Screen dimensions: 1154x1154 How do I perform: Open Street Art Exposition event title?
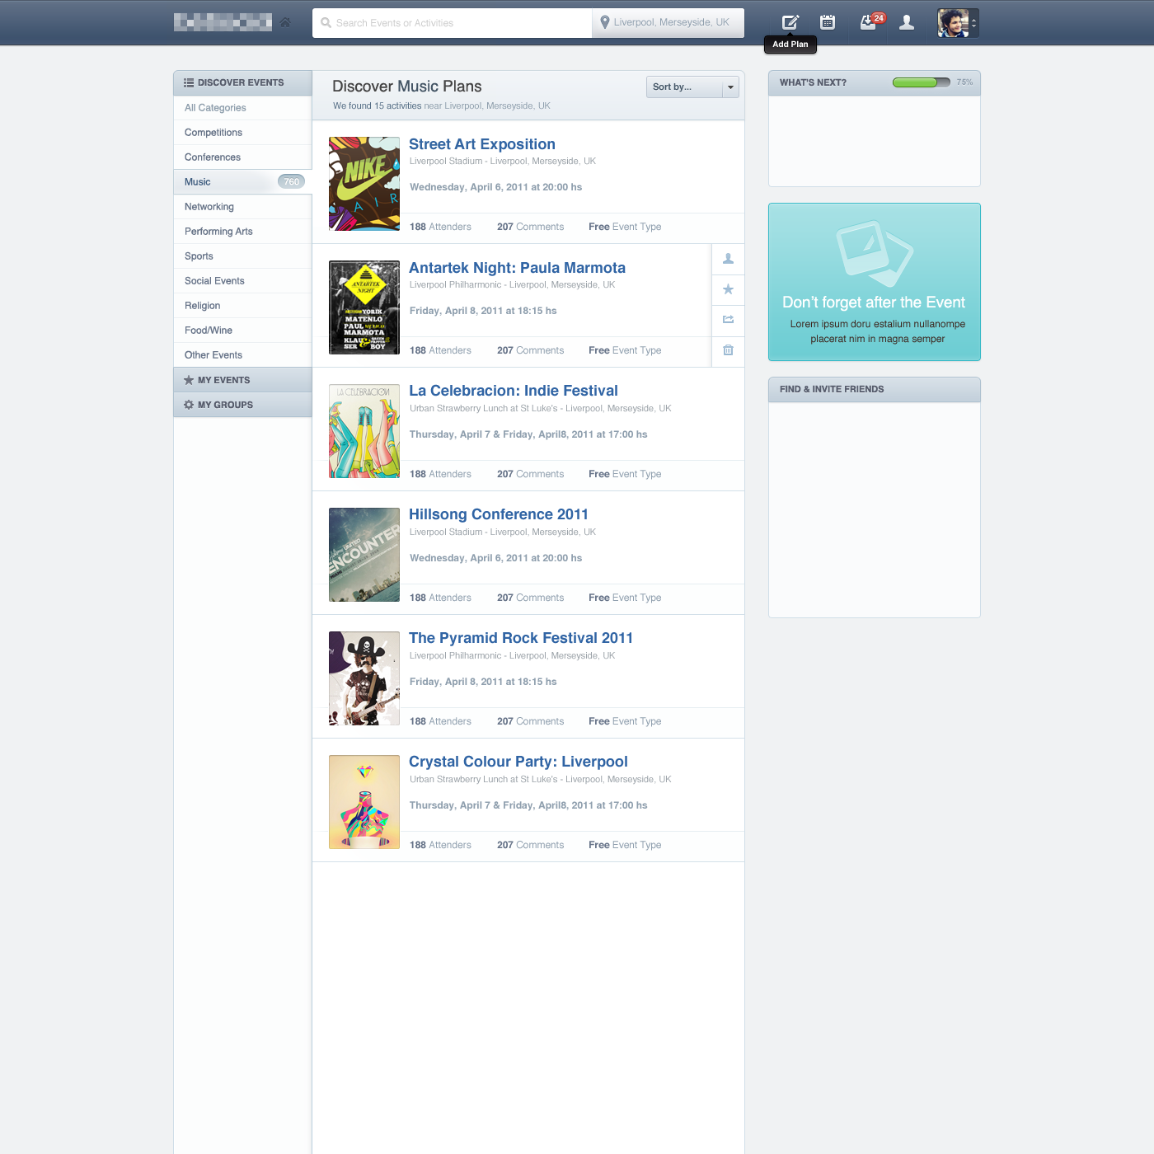pyautogui.click(x=482, y=144)
